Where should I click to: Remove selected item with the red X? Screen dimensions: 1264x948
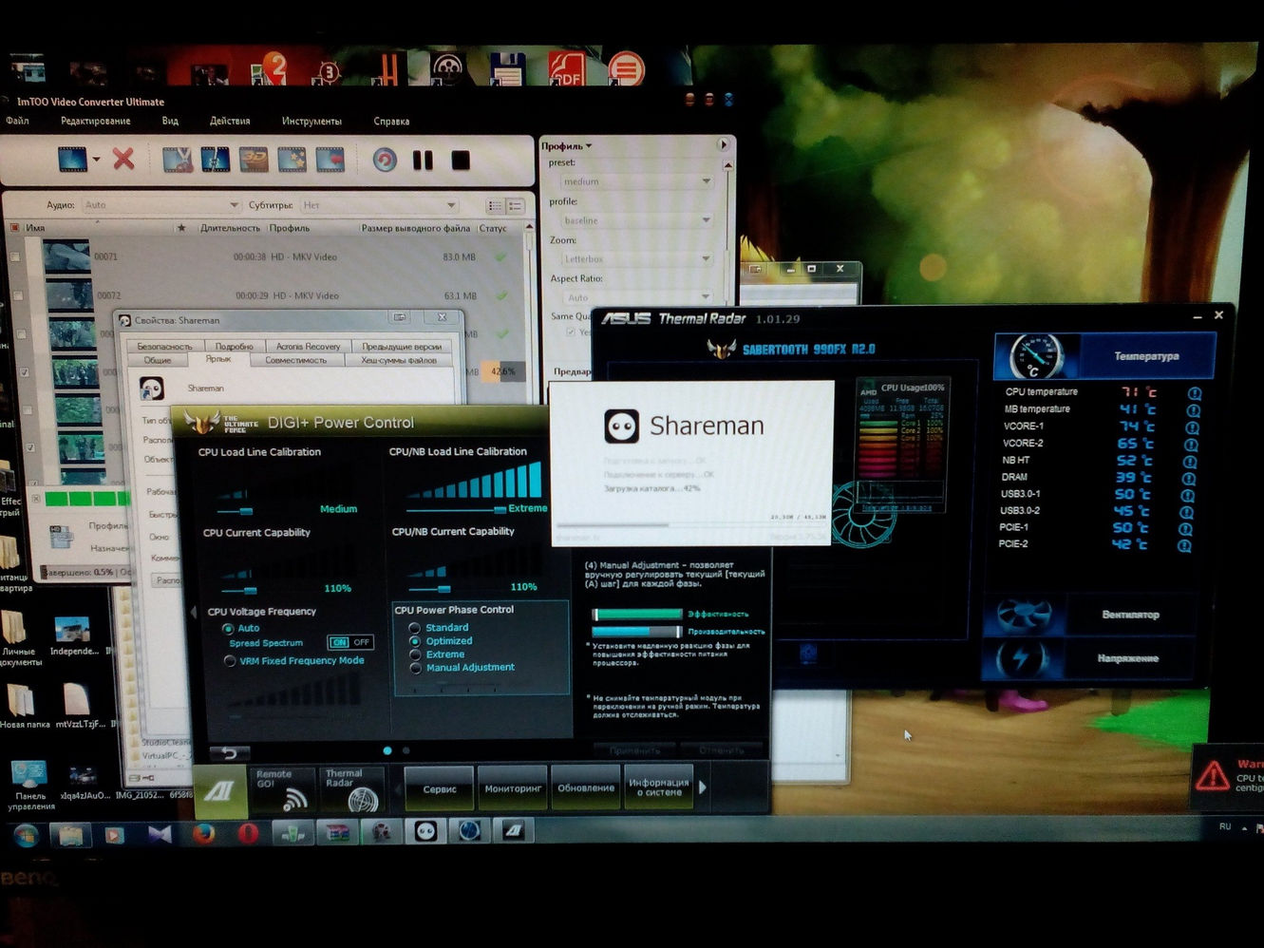click(123, 159)
